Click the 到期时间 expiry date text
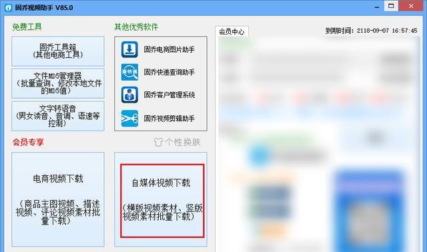 pyautogui.click(x=371, y=31)
